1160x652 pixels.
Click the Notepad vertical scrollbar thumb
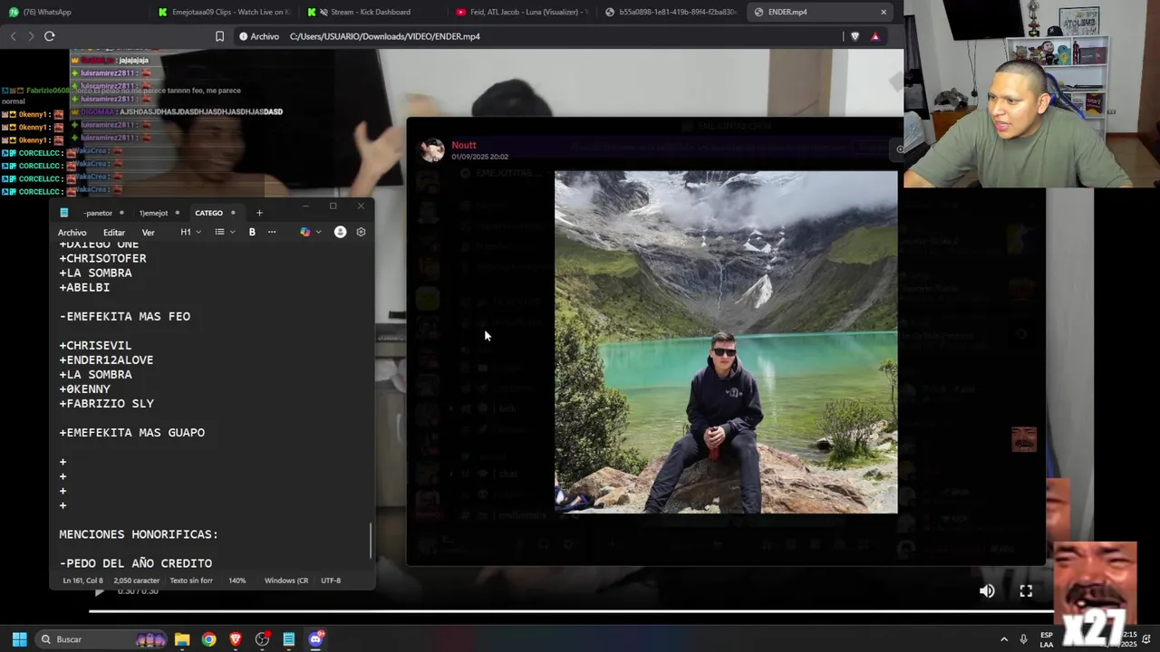coord(371,541)
